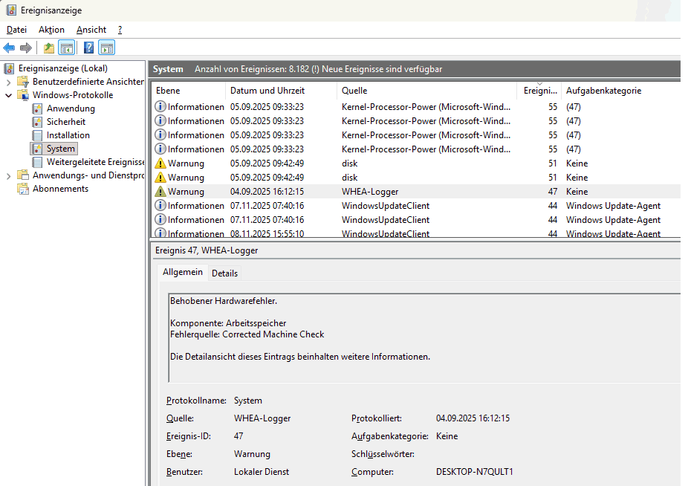
Task: Click the Installation log icon
Action: click(x=38, y=135)
